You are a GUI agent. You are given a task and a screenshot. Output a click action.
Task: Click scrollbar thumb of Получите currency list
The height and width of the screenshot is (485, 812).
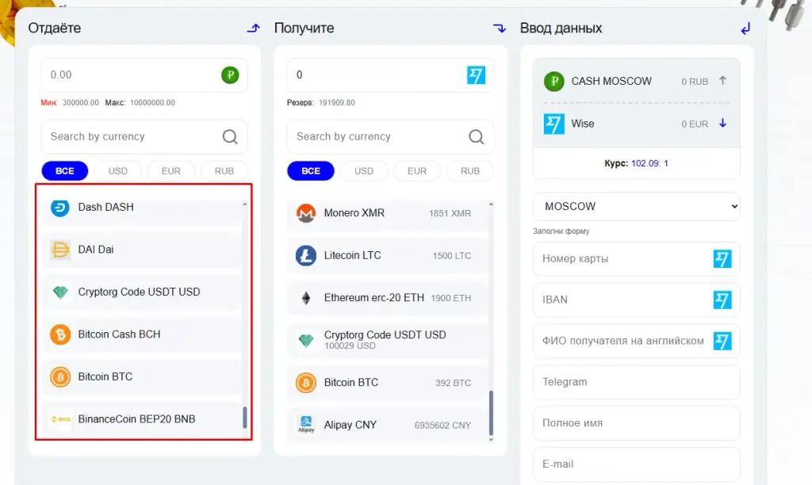[x=491, y=413]
